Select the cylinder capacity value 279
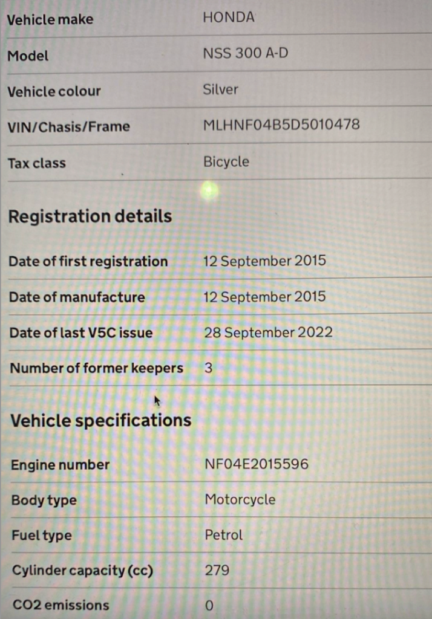This screenshot has width=432, height=619. click(x=217, y=570)
